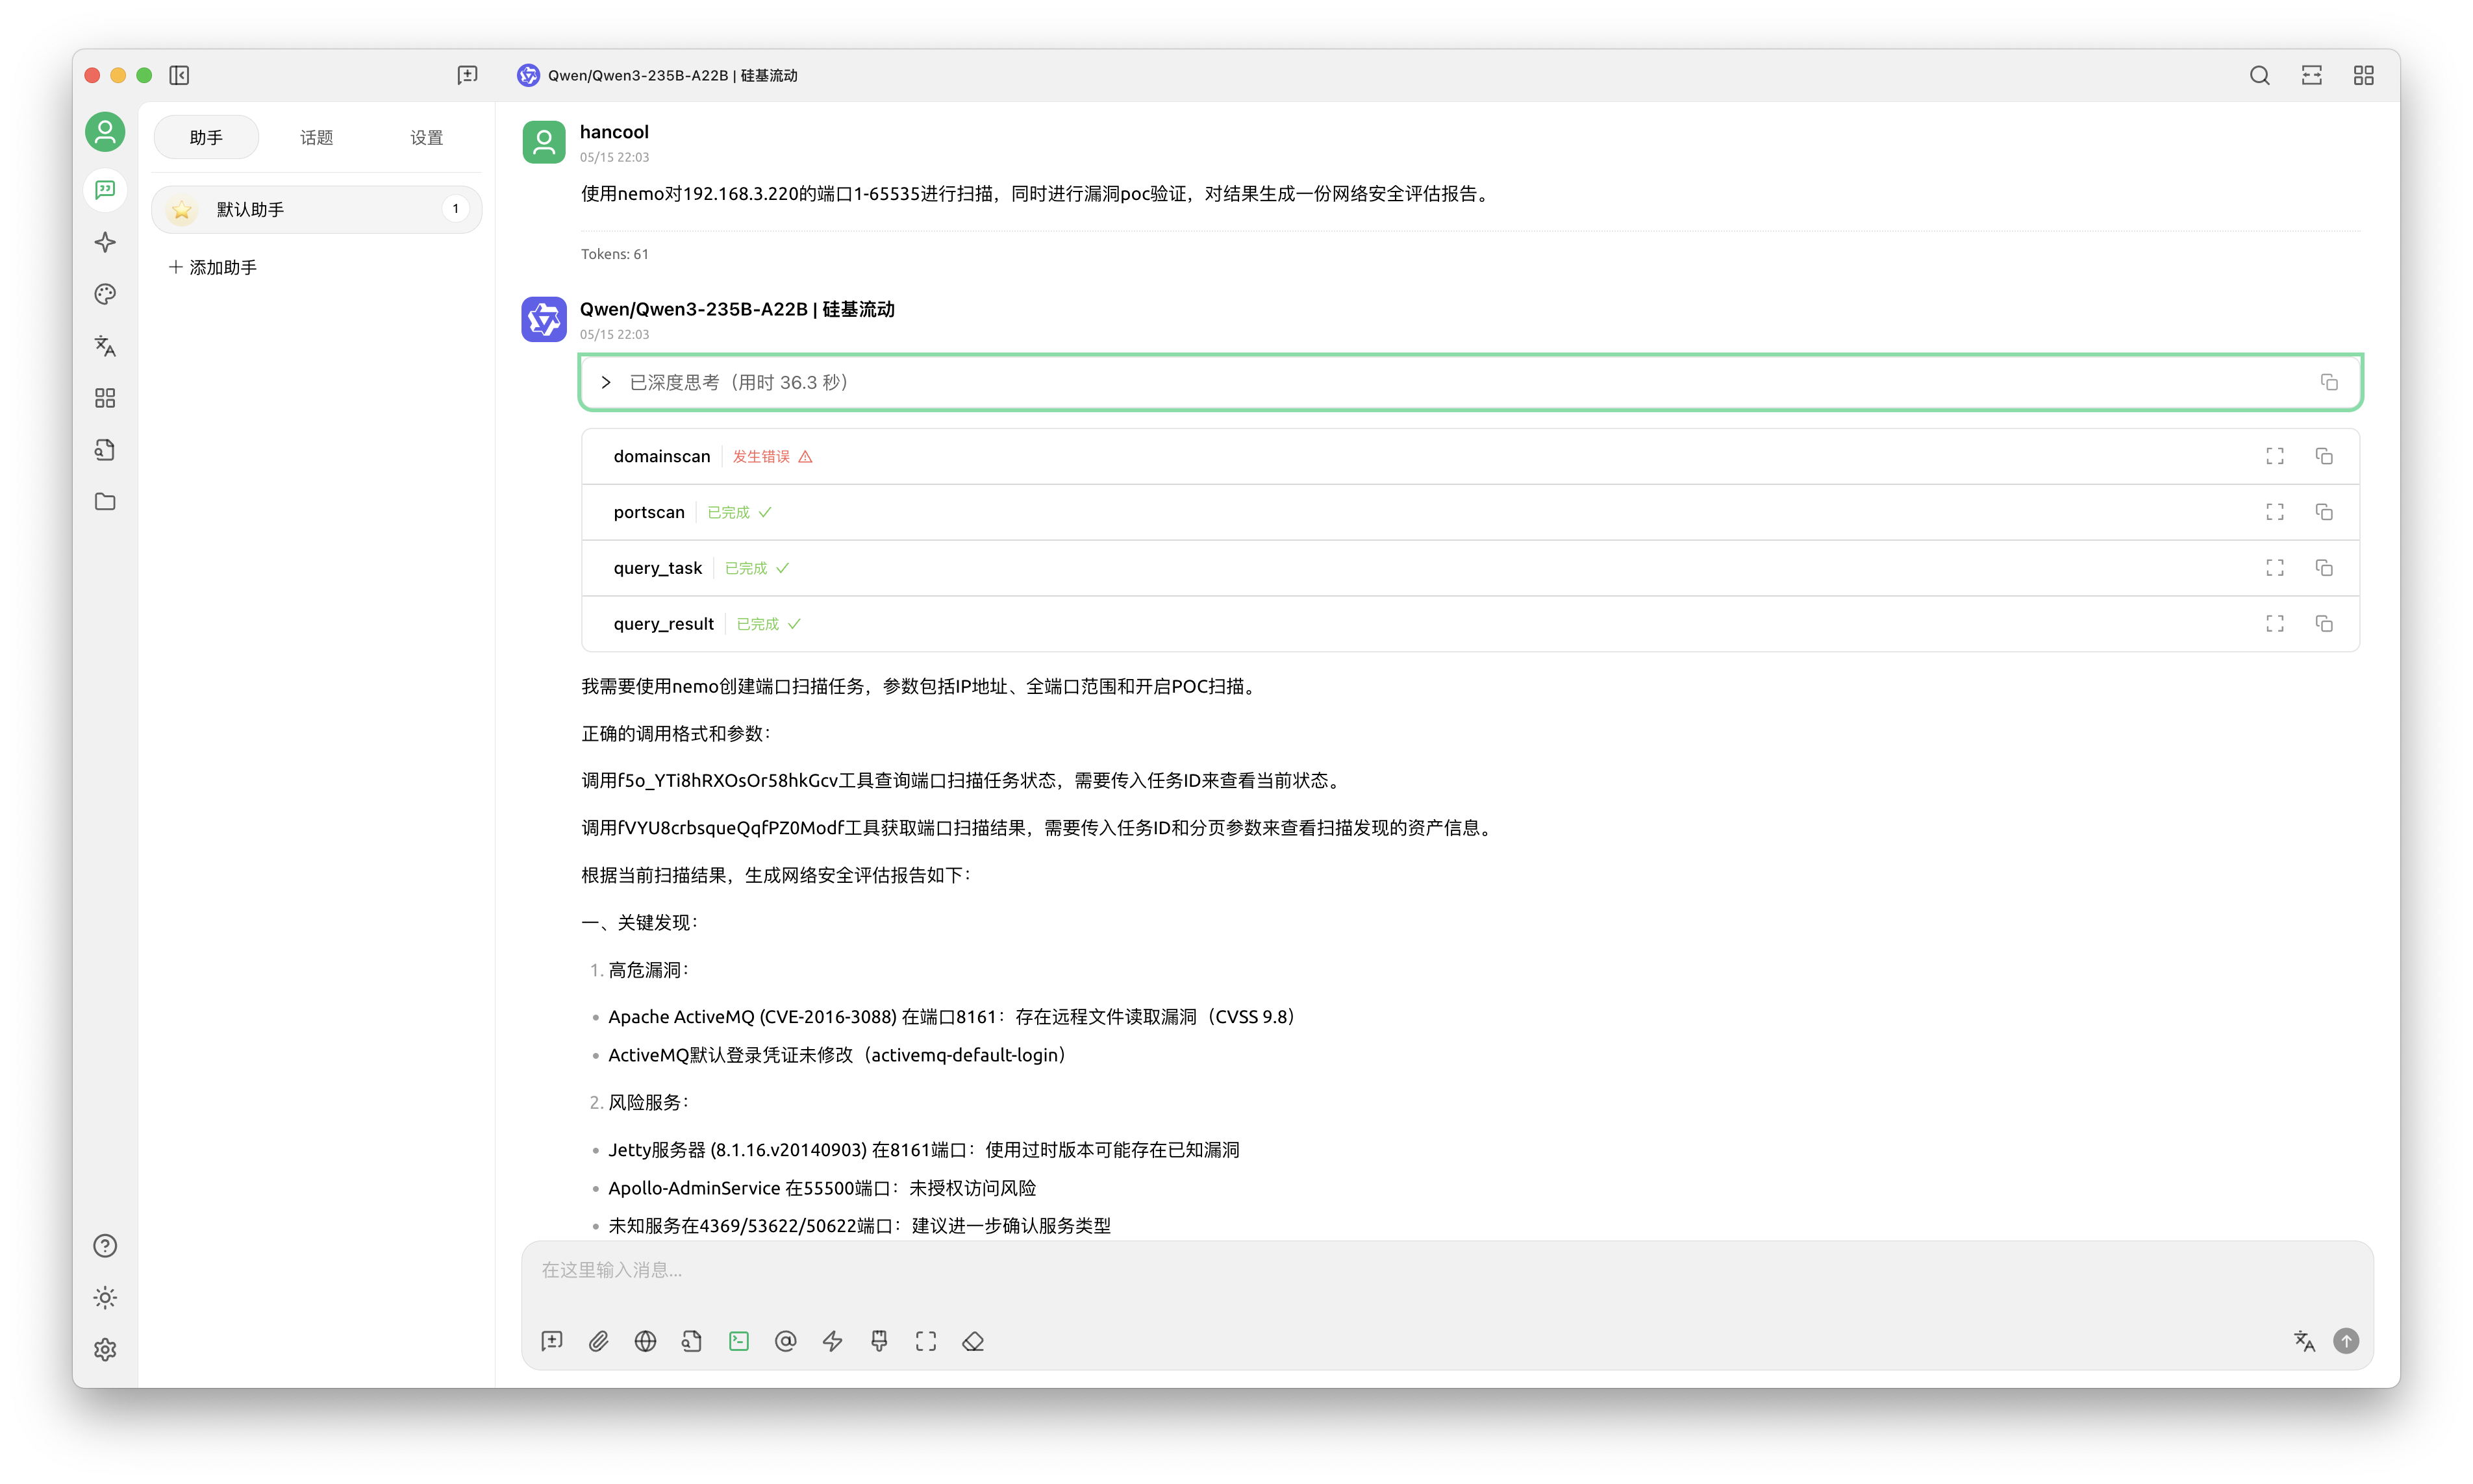Clear context using the eraser icon
The height and width of the screenshot is (1484, 2473).
tap(972, 1341)
